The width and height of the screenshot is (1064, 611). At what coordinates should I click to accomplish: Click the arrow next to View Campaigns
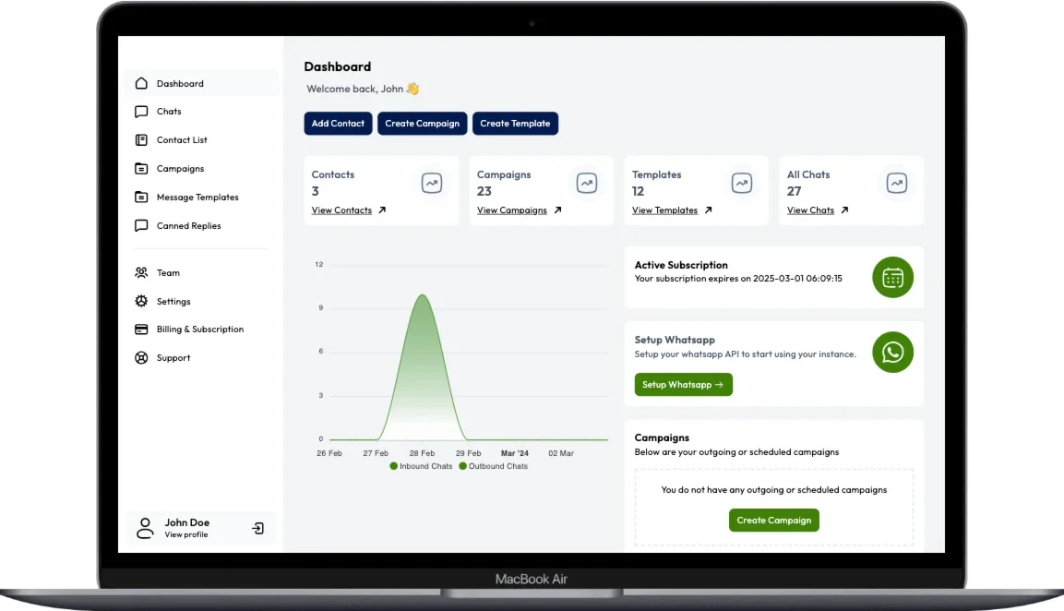(557, 210)
